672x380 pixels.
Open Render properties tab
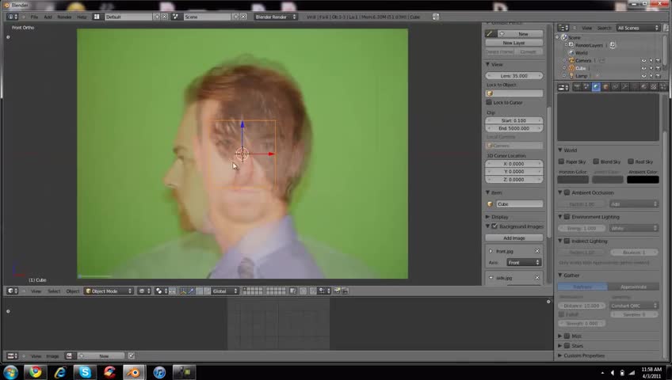[577, 87]
